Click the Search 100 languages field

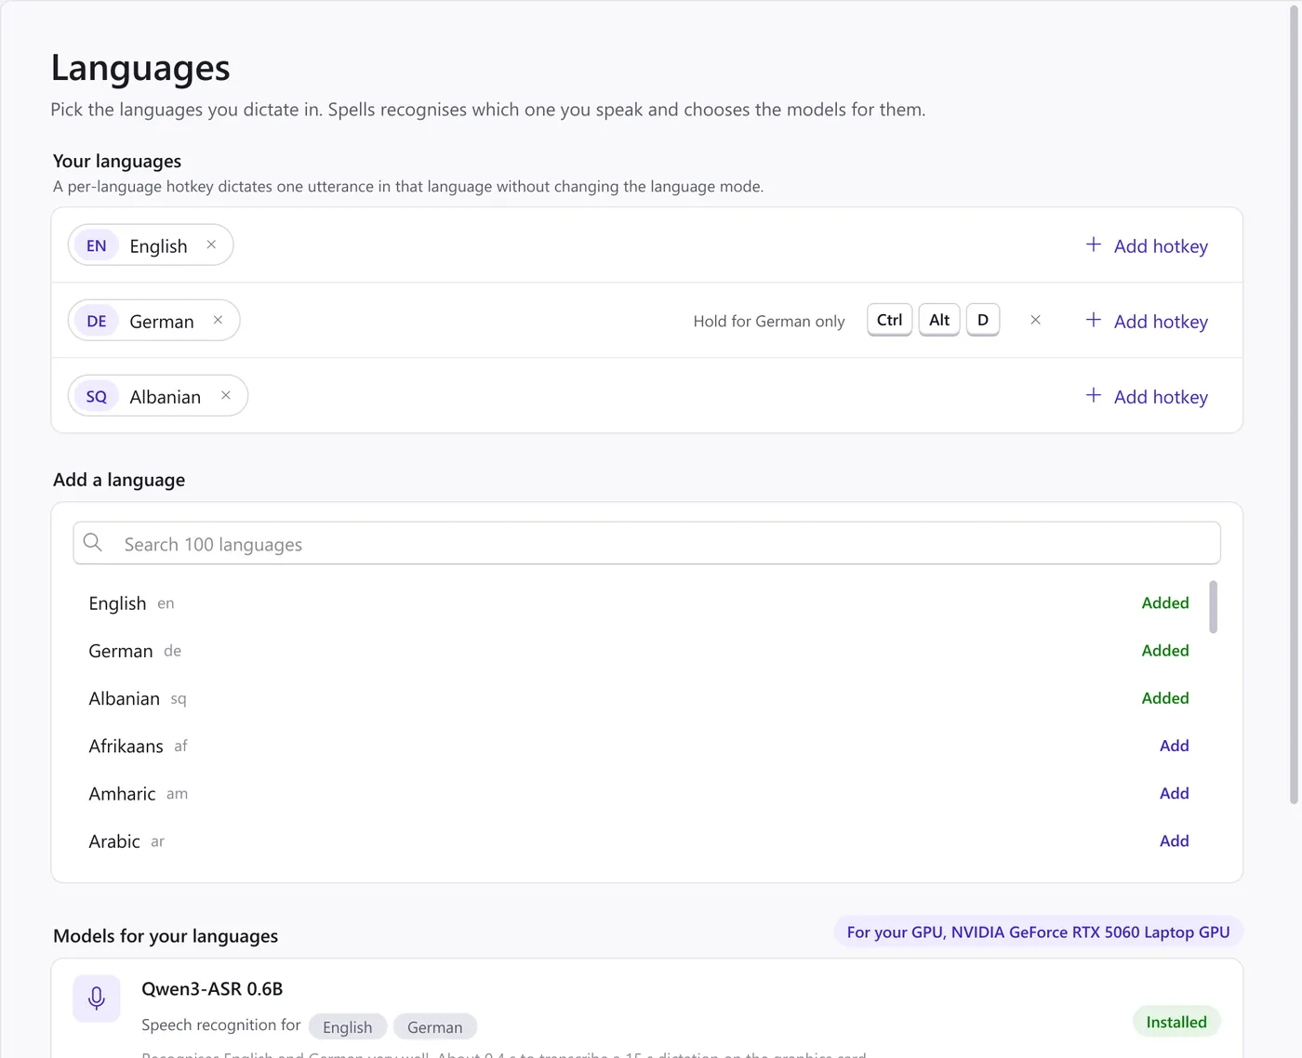click(646, 543)
